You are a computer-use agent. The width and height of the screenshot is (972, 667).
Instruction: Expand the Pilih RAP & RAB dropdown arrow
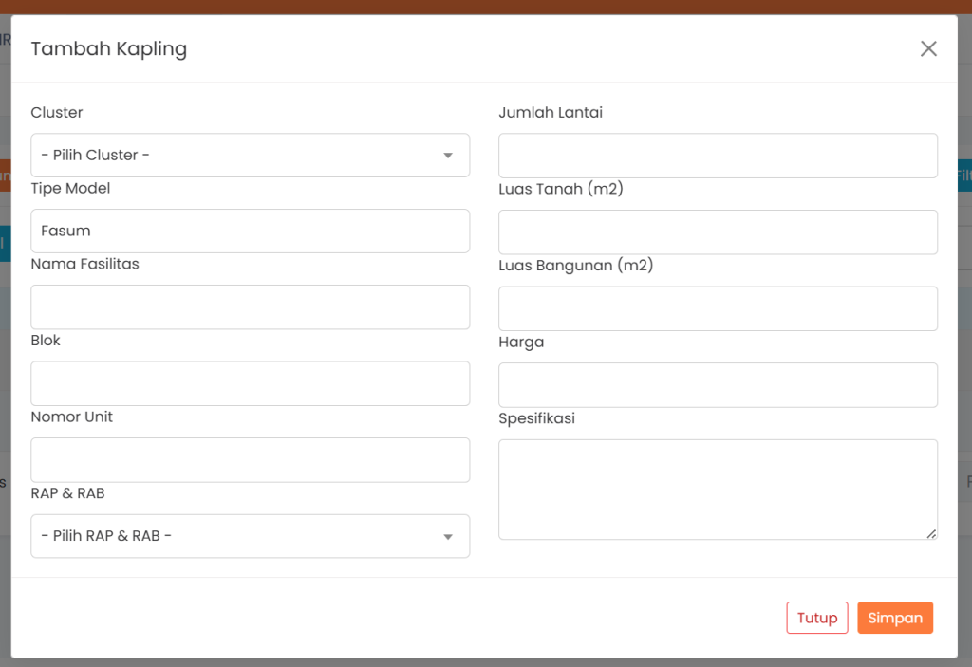(448, 537)
